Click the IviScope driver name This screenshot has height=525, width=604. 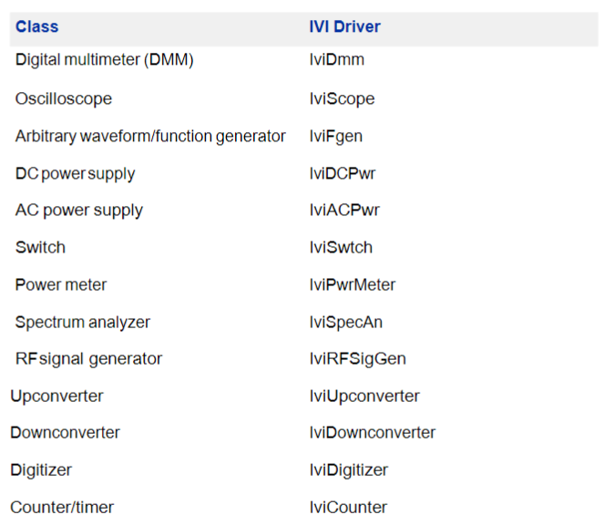pos(342,99)
